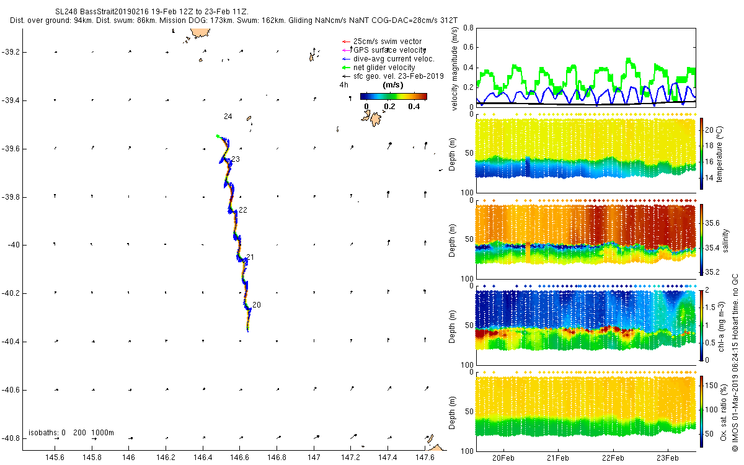Click the red swim vector legend arrow

tap(345, 42)
